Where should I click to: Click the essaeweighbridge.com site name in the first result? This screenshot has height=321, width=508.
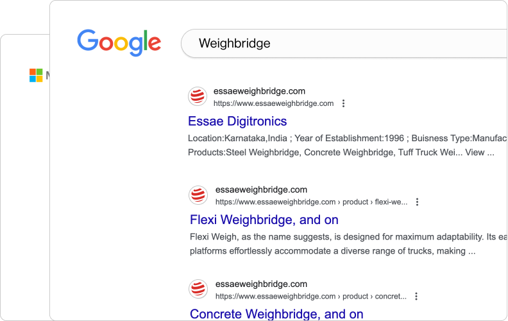(x=259, y=91)
